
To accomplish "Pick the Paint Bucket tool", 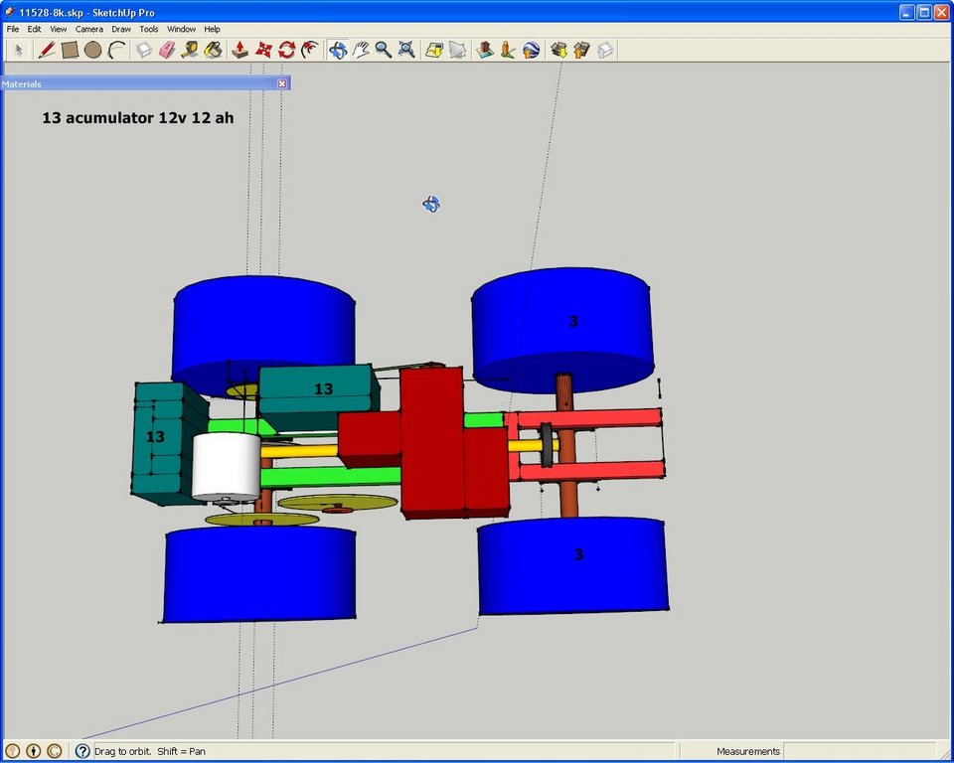I will pyautogui.click(x=213, y=50).
